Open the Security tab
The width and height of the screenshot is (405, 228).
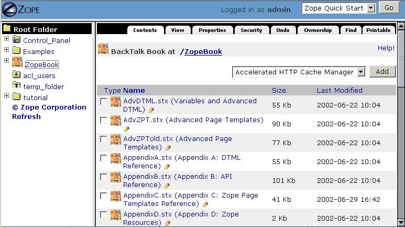coord(251,30)
